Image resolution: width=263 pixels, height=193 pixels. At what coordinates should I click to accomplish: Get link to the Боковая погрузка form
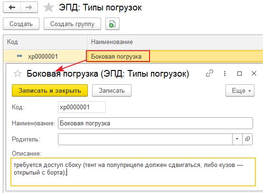[x=209, y=73]
